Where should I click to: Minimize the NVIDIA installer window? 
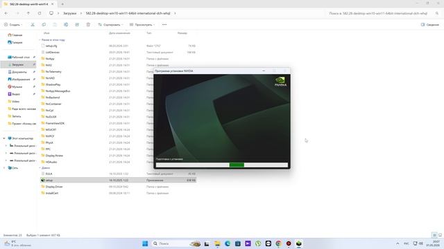[264, 71]
